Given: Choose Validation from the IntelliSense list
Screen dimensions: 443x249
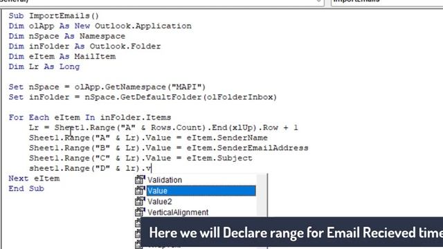Looking at the screenshot, I should [x=165, y=180].
